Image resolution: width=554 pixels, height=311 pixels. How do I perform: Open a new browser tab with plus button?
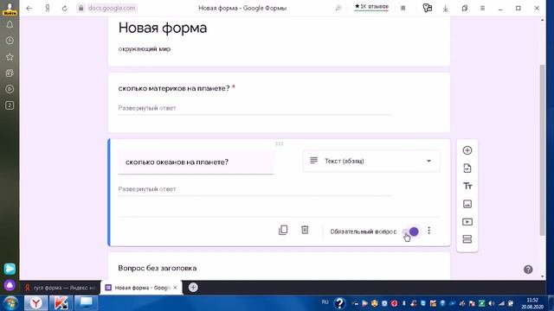pyautogui.click(x=193, y=288)
